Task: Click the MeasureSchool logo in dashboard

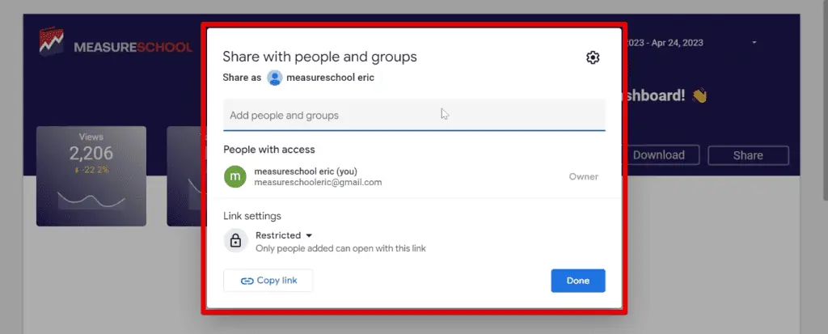Action: click(x=116, y=42)
